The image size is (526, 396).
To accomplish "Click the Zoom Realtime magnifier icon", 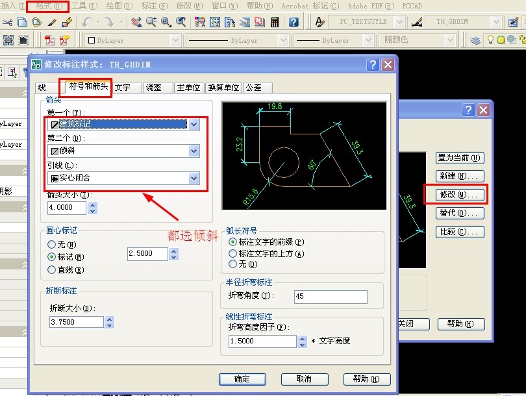I will pyautogui.click(x=151, y=22).
